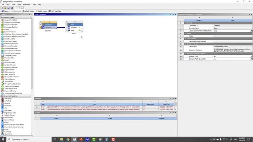Select Steady-State Thermal system icon
The image size is (253, 142).
pos(2,77)
